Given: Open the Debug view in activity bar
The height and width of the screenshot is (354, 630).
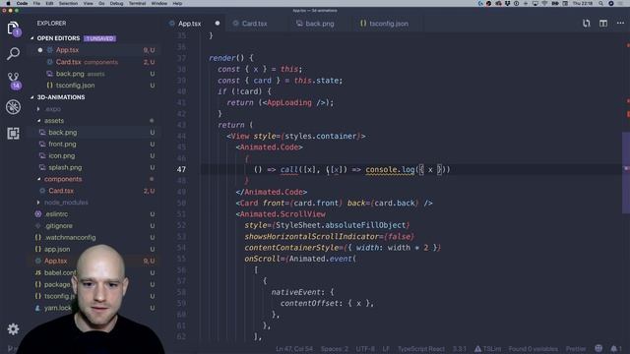Looking at the screenshot, I should [13, 107].
